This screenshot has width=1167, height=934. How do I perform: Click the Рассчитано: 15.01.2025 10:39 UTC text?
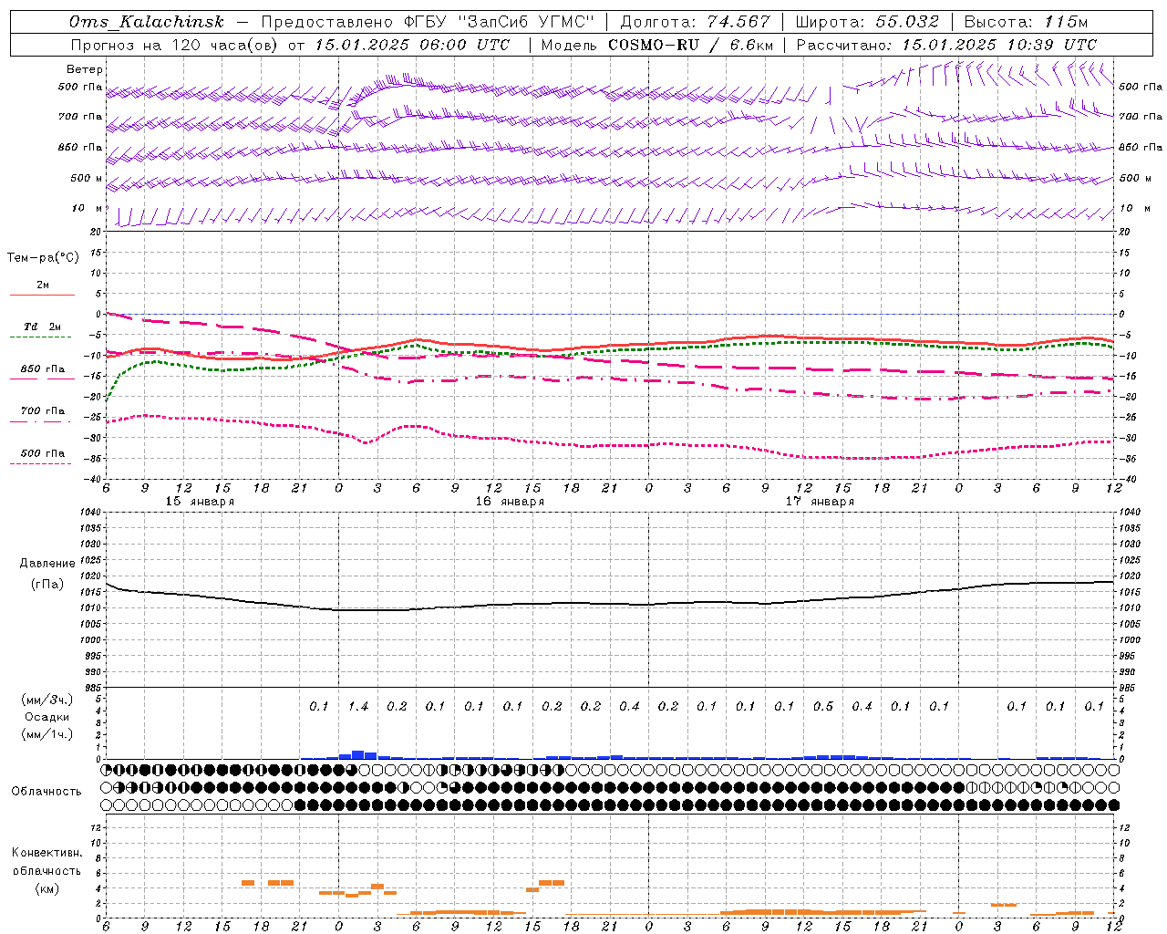946,45
